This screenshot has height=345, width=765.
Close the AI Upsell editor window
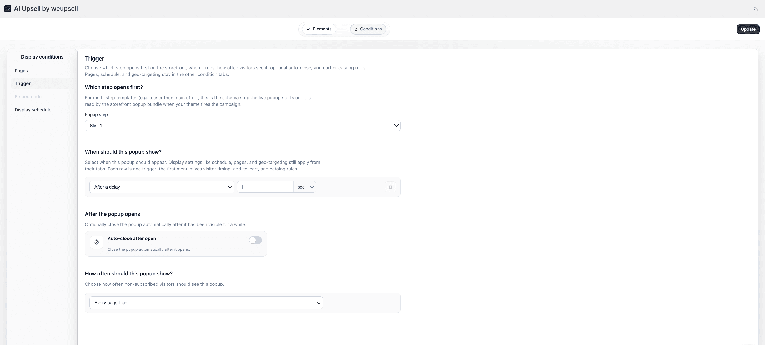click(756, 9)
